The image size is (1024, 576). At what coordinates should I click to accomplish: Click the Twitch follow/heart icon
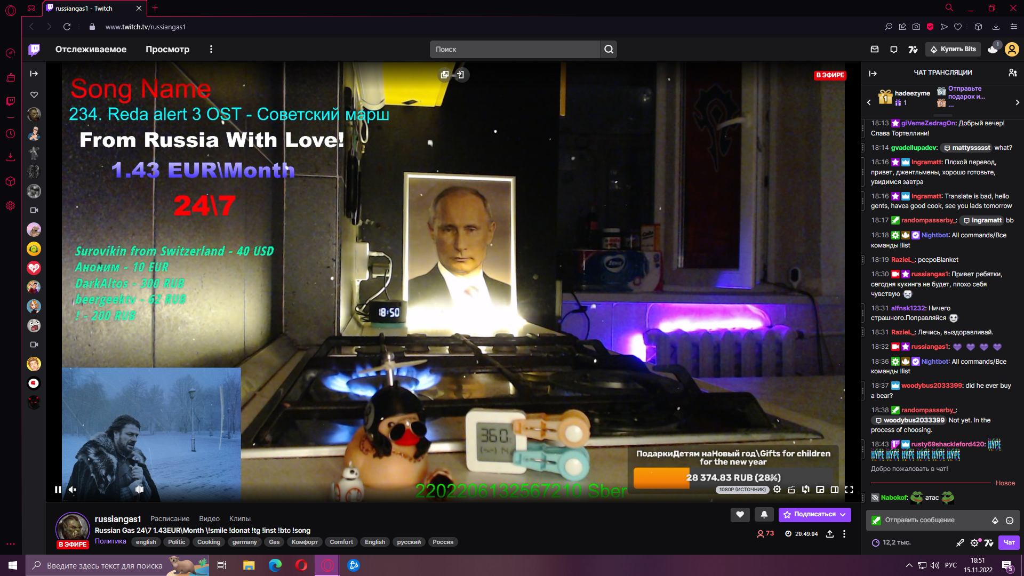pos(739,514)
